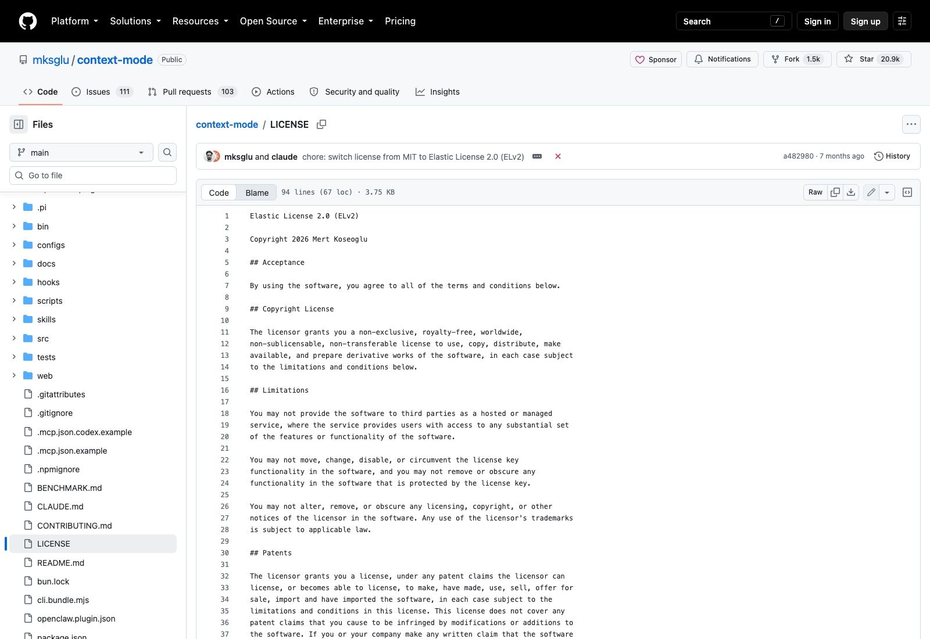Copy the LICENSE file path

pos(321,124)
